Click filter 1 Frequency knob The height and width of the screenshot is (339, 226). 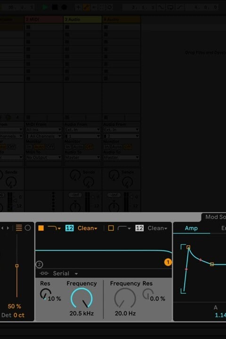pyautogui.click(x=81, y=298)
